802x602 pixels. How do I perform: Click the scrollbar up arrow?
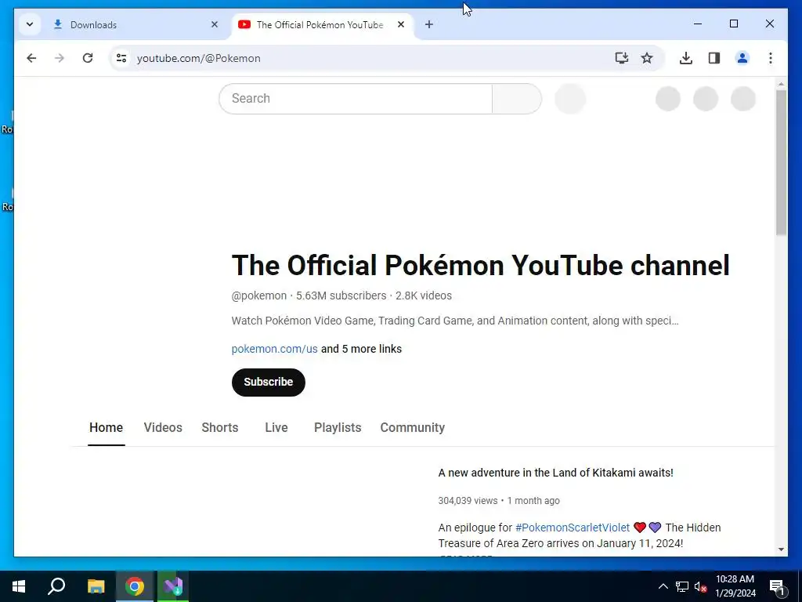781,84
